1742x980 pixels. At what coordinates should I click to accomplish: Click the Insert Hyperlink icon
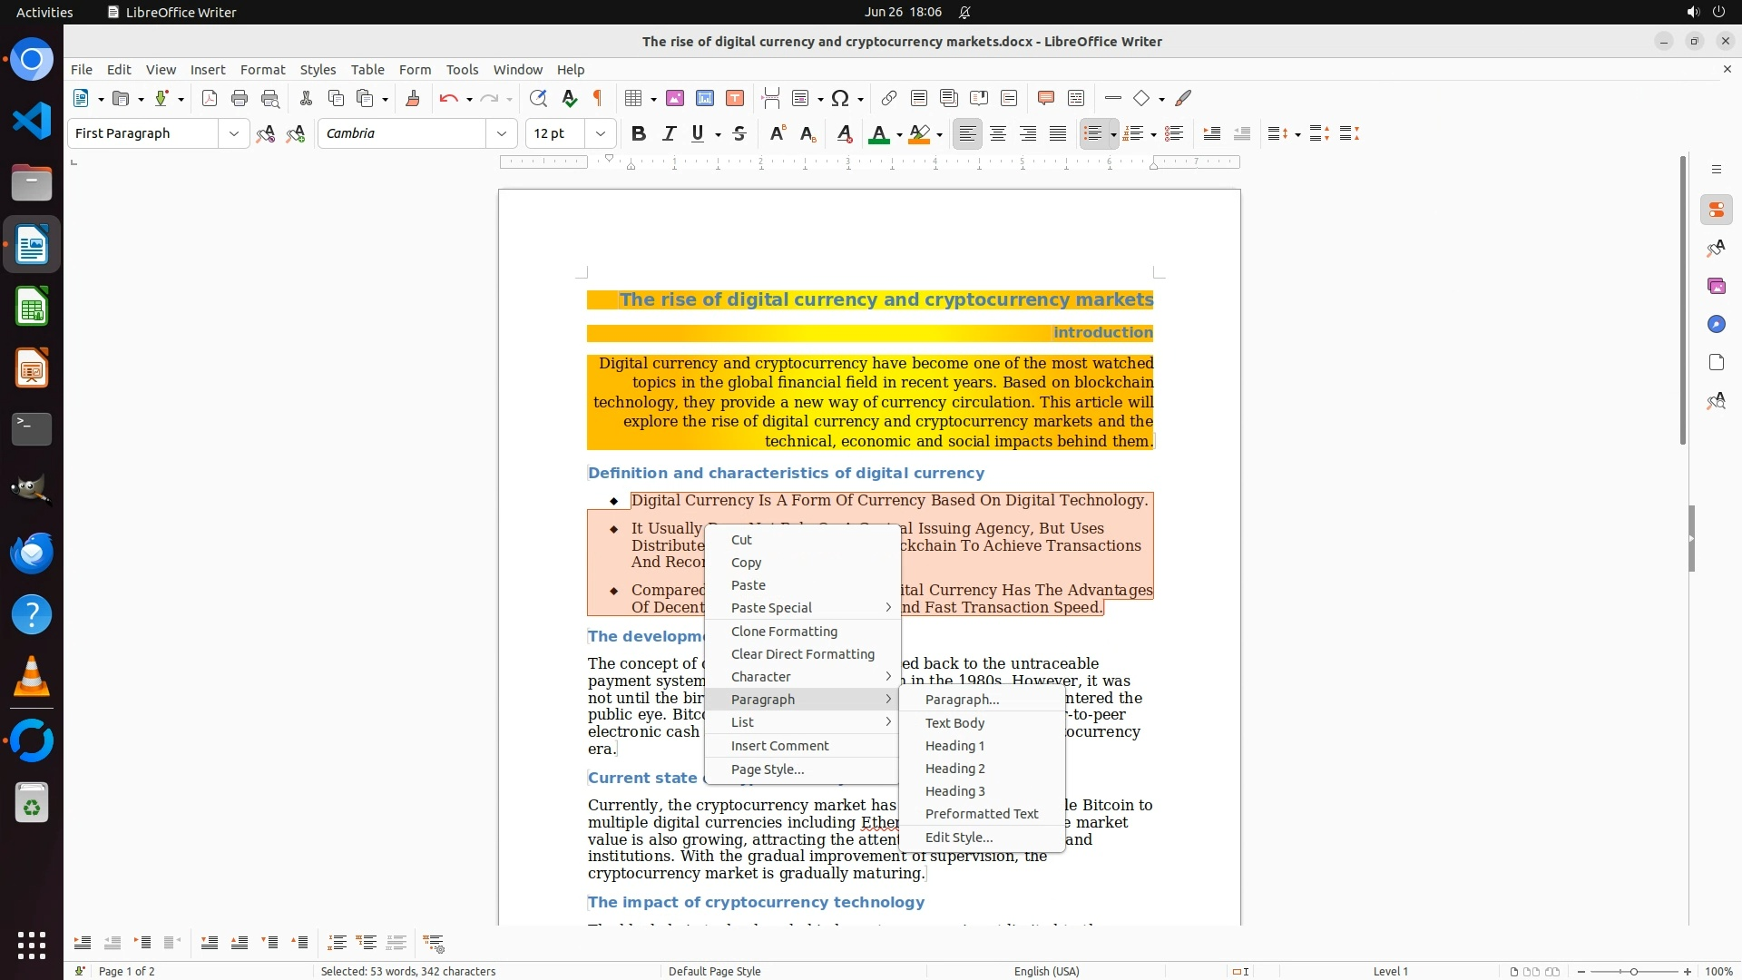[x=889, y=98]
